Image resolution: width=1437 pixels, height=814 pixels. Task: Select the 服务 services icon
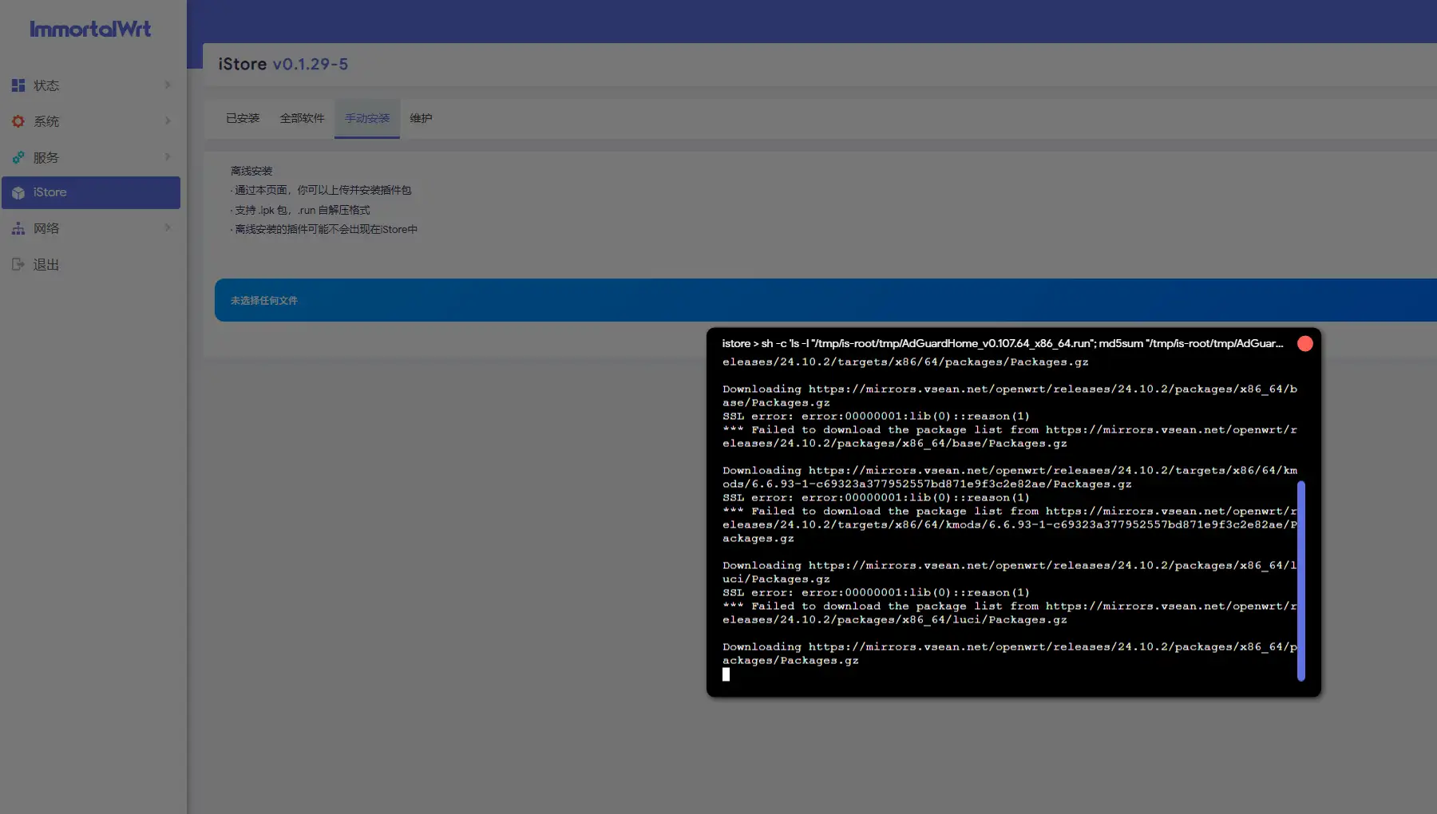click(x=18, y=156)
